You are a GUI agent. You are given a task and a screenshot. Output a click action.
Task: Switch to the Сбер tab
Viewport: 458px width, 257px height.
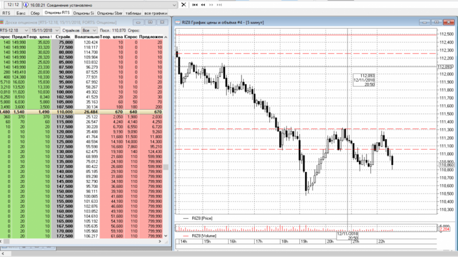35,13
